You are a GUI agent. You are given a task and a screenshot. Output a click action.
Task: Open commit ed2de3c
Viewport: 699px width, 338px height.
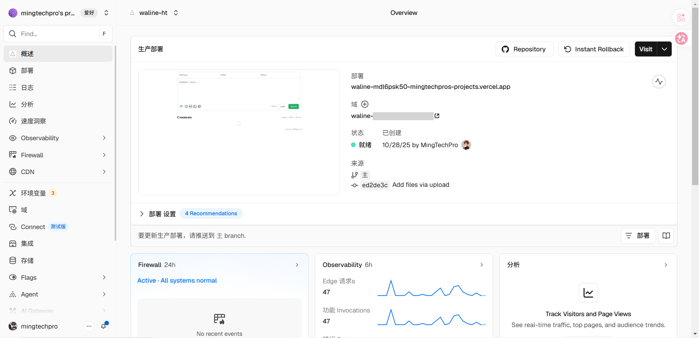375,185
